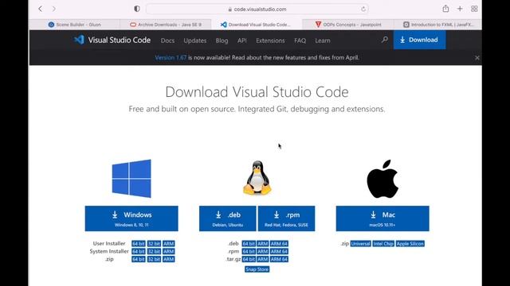
Task: Open the Share icon in Safari
Action: click(x=445, y=9)
